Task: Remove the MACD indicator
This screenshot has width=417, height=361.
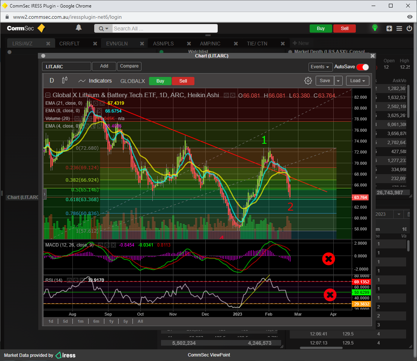Action: point(113,245)
